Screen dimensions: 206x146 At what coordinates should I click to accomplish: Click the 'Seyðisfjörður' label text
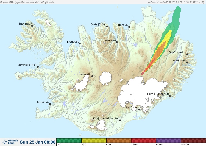pos(178,52)
